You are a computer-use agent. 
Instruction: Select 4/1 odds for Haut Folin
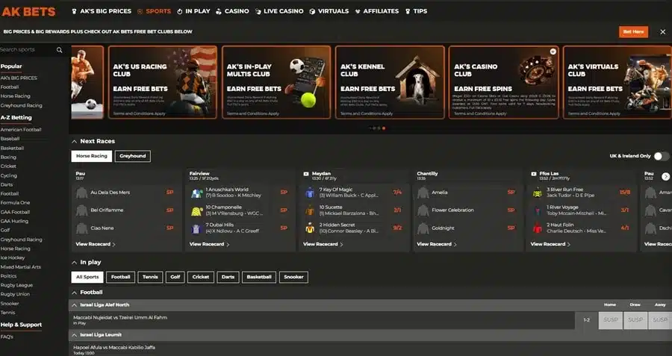click(625, 228)
